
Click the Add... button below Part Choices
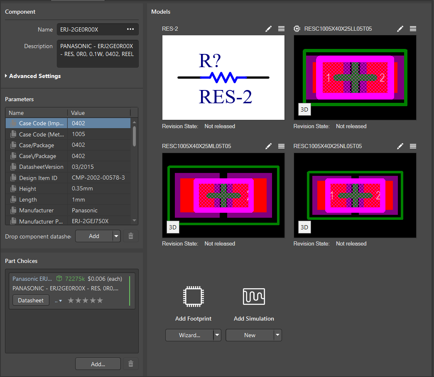98,364
